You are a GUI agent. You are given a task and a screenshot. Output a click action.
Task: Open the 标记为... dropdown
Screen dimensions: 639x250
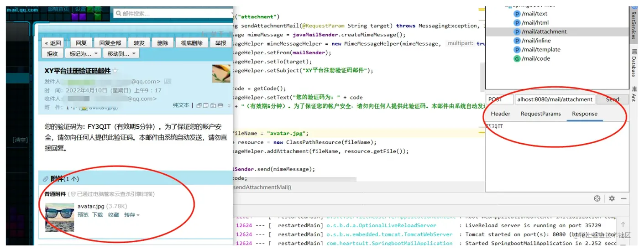pyautogui.click(x=84, y=53)
